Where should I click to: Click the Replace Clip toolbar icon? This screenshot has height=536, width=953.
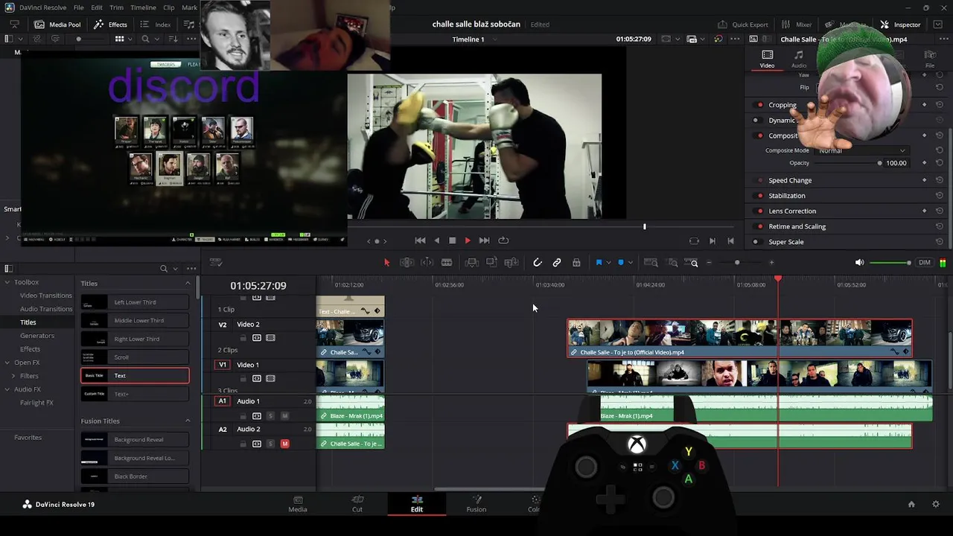(x=511, y=262)
